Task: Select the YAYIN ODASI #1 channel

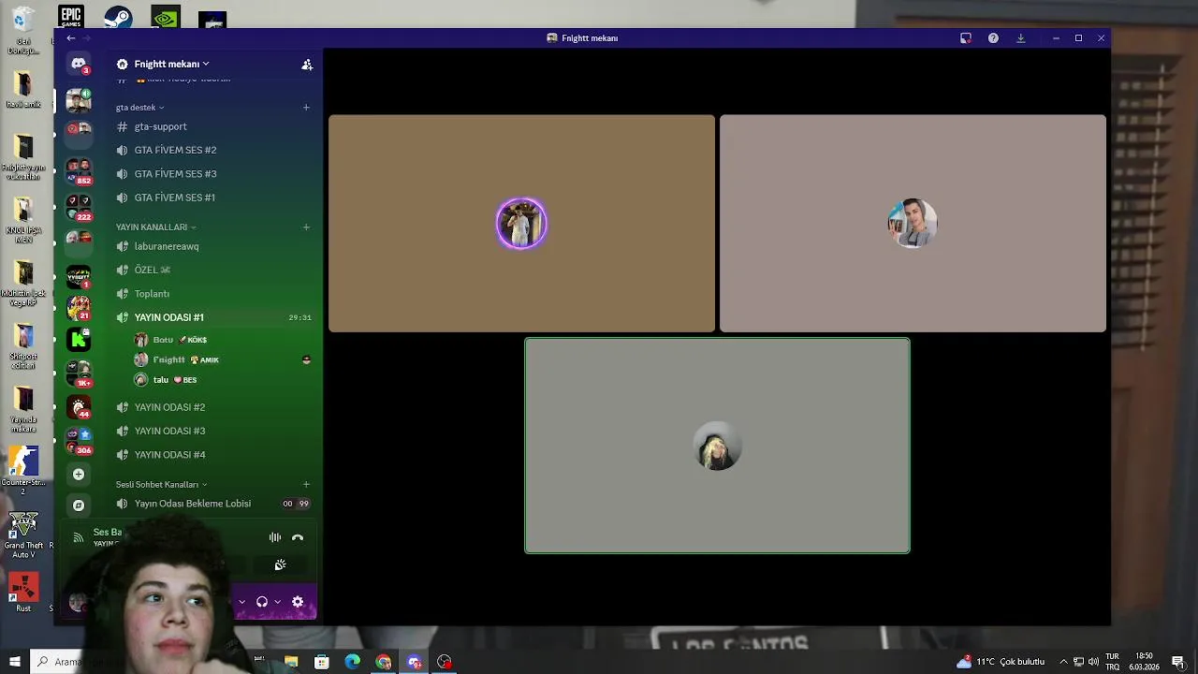Action: pos(213,317)
